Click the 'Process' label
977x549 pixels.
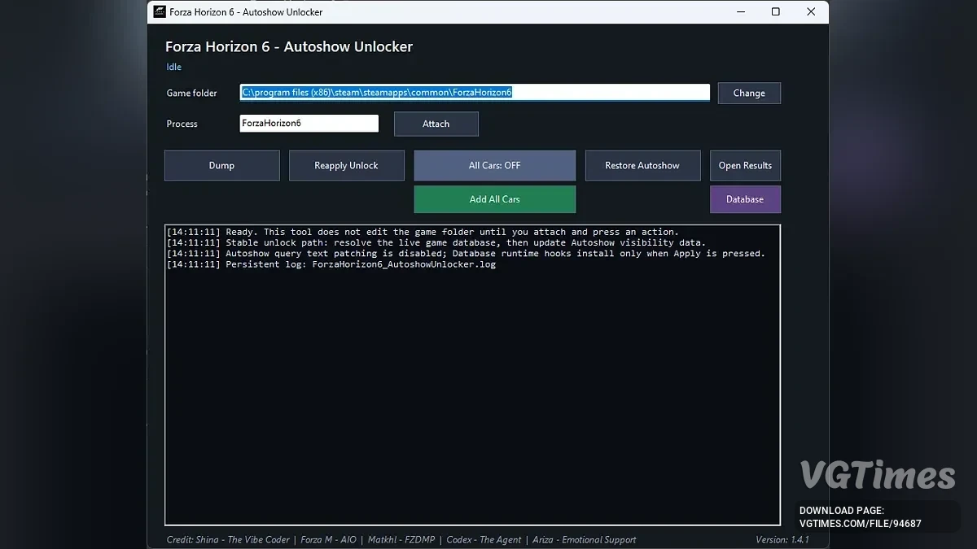(x=182, y=124)
